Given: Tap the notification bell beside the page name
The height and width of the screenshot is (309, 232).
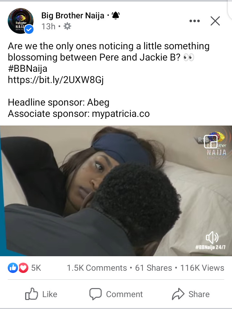Looking at the screenshot, I should tap(116, 15).
